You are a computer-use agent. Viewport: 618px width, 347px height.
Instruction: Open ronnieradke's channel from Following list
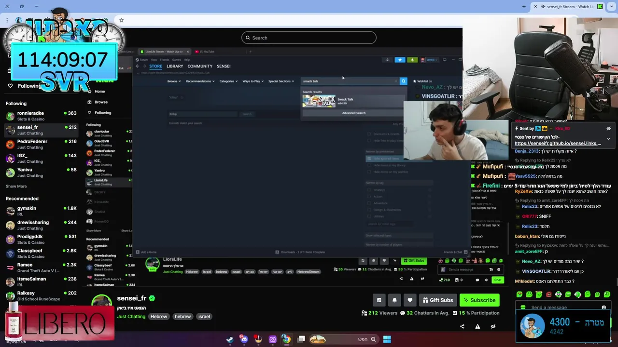[41, 116]
